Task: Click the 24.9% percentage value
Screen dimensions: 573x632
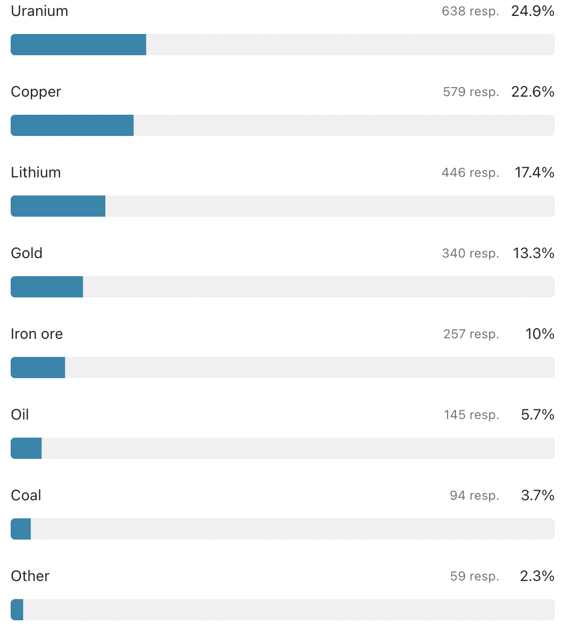Action: (533, 11)
